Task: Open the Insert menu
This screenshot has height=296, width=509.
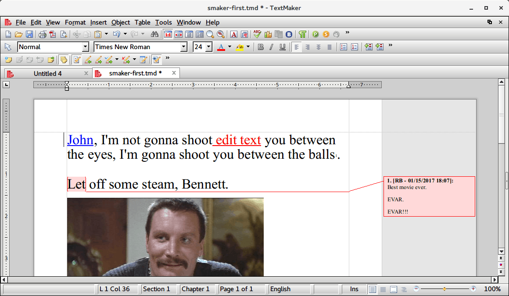Action: pos(98,22)
